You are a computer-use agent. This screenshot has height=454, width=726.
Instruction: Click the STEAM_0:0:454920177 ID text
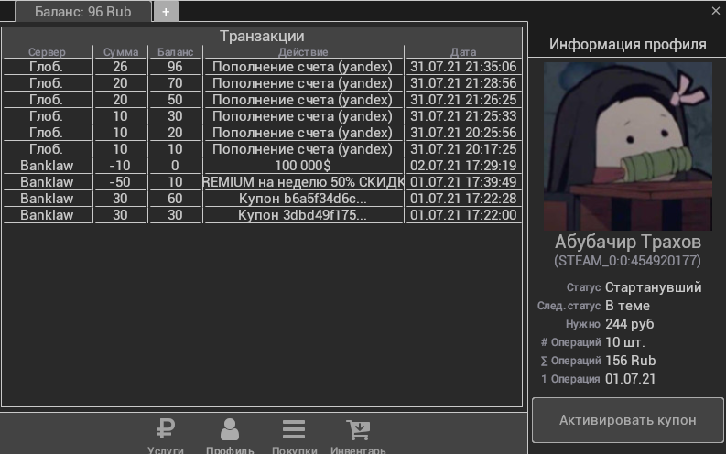628,261
